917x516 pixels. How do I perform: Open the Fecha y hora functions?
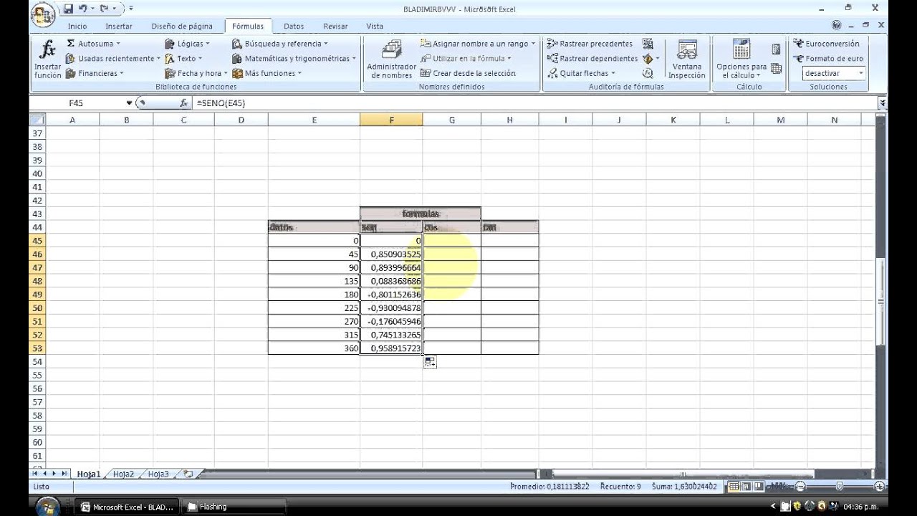[x=196, y=73]
